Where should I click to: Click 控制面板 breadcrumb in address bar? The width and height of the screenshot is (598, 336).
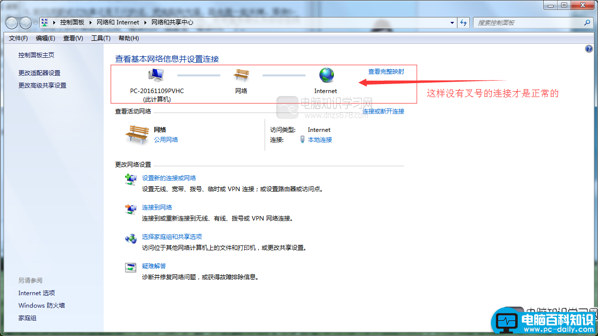point(72,22)
